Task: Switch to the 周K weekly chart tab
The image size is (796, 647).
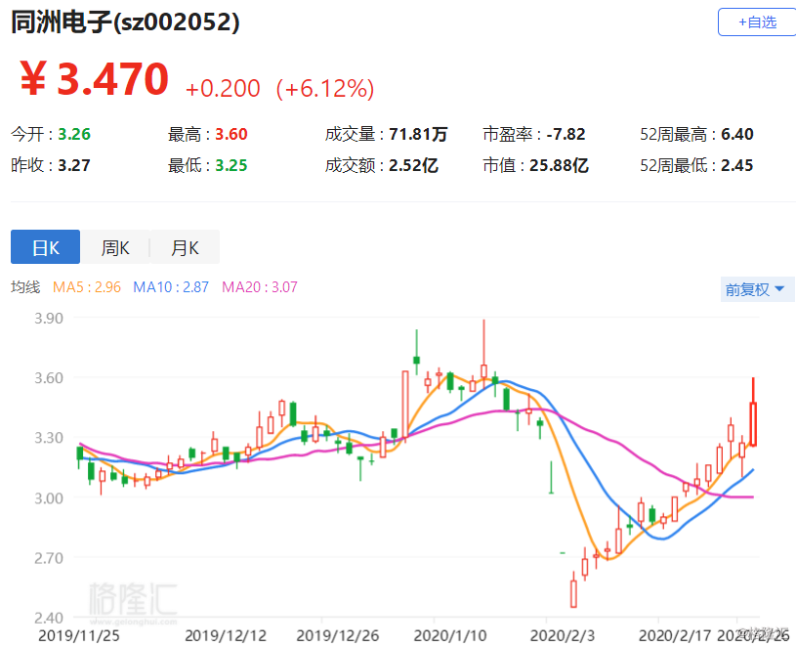Action: (114, 247)
